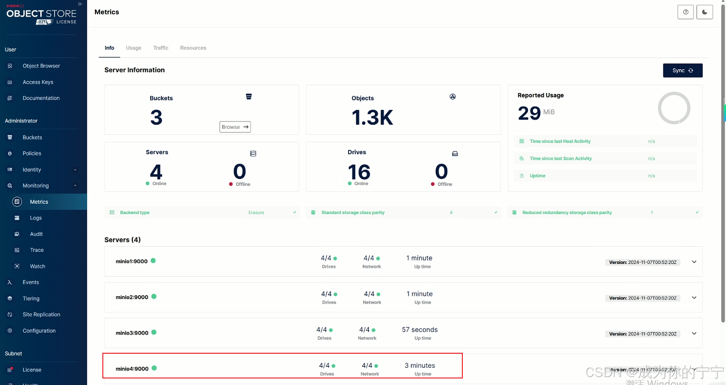Click the Browse buckets button

[235, 127]
